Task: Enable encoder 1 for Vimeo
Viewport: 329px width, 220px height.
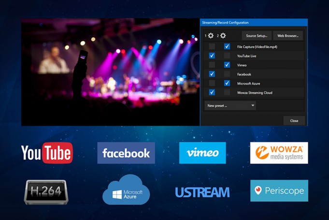Action: tap(212, 65)
